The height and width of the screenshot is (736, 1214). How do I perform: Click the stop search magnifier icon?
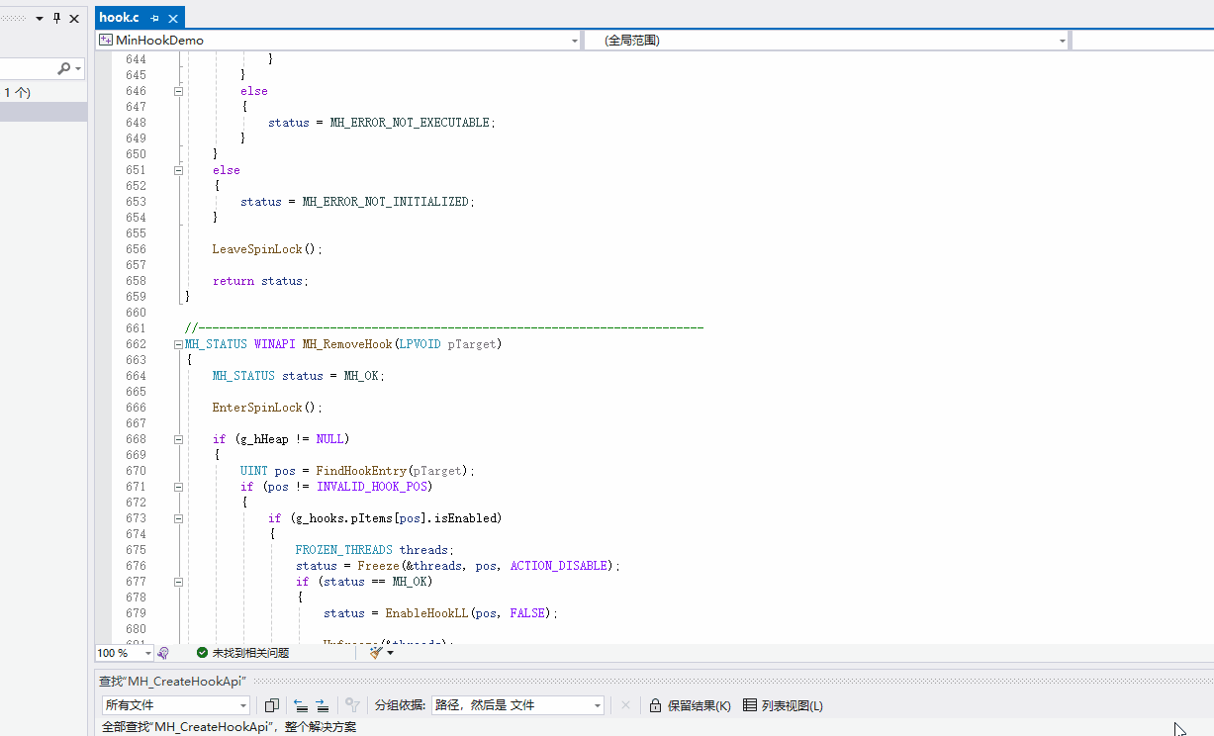tap(353, 703)
